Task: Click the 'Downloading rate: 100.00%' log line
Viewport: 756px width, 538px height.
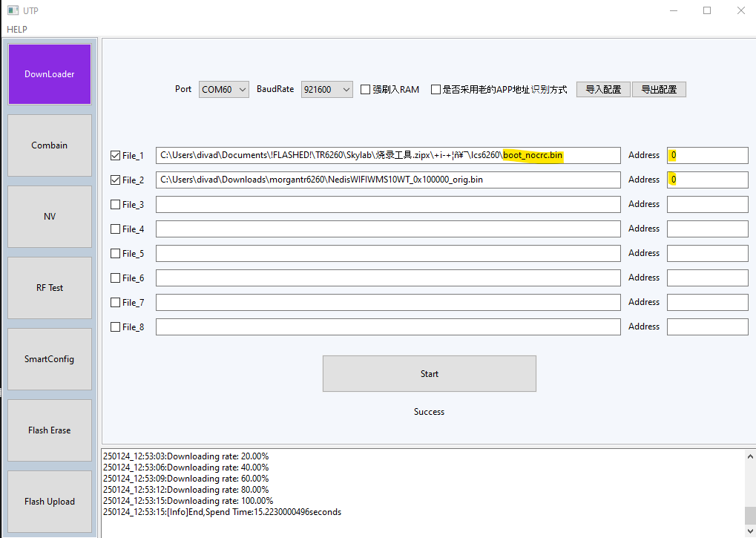Action: coord(188,501)
